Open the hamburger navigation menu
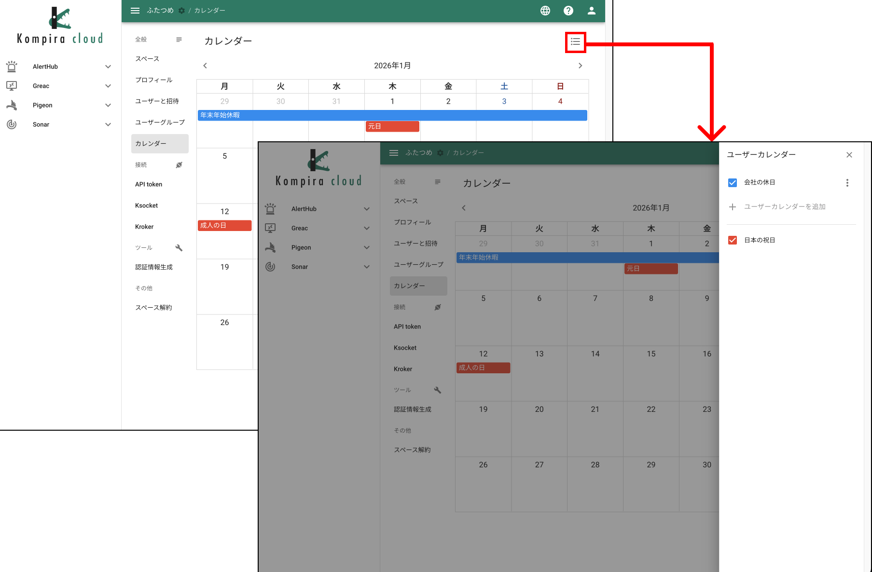 135,10
